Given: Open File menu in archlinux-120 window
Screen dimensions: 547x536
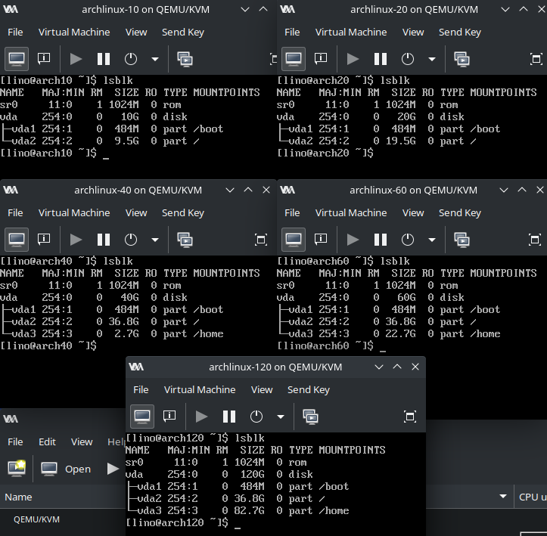Looking at the screenshot, I should pos(141,389).
